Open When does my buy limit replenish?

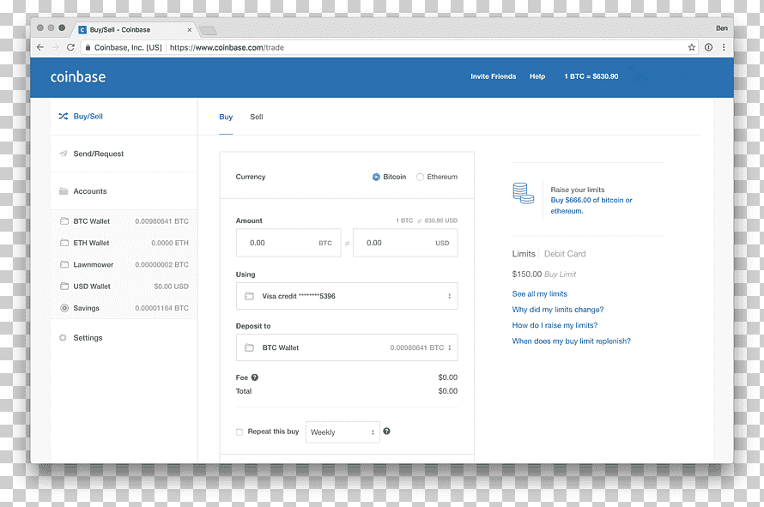[x=571, y=341]
